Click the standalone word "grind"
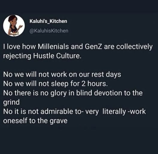 (11, 103)
